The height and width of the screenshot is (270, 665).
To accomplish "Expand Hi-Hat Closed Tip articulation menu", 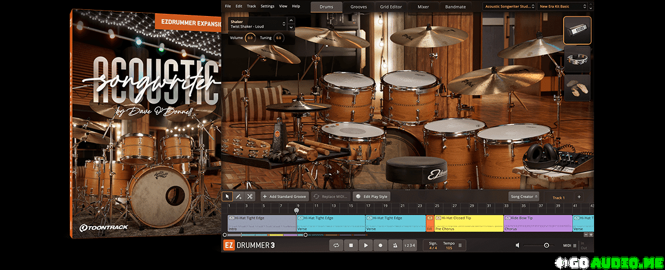I will (x=439, y=218).
